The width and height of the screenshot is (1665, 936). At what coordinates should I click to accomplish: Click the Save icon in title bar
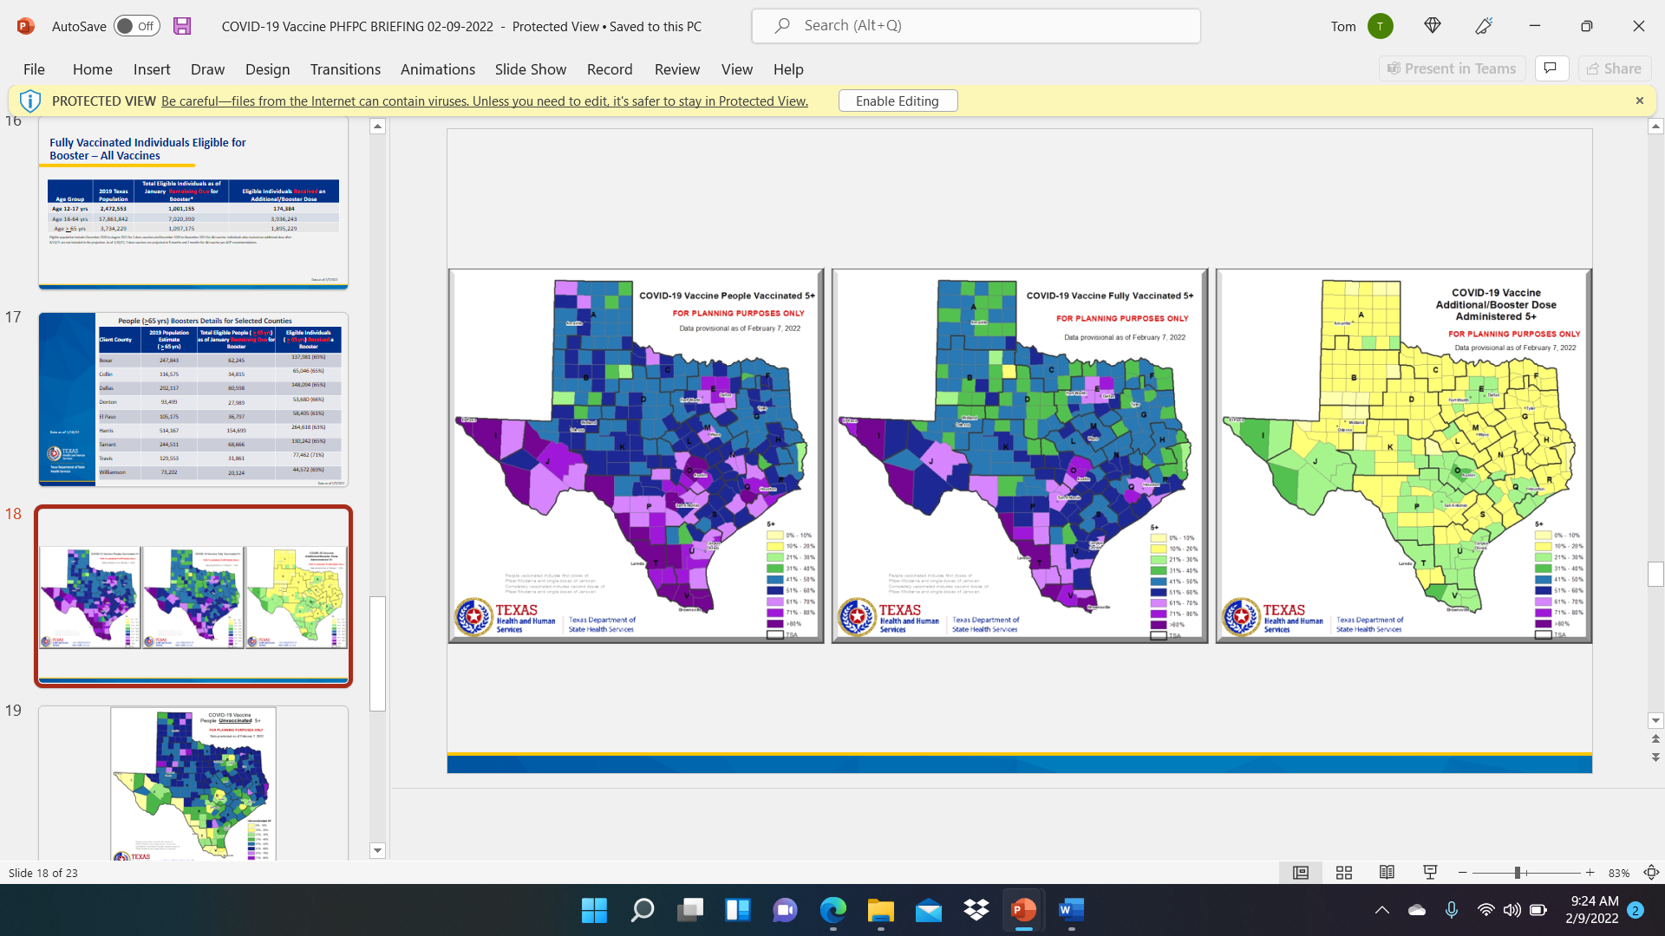click(x=182, y=26)
